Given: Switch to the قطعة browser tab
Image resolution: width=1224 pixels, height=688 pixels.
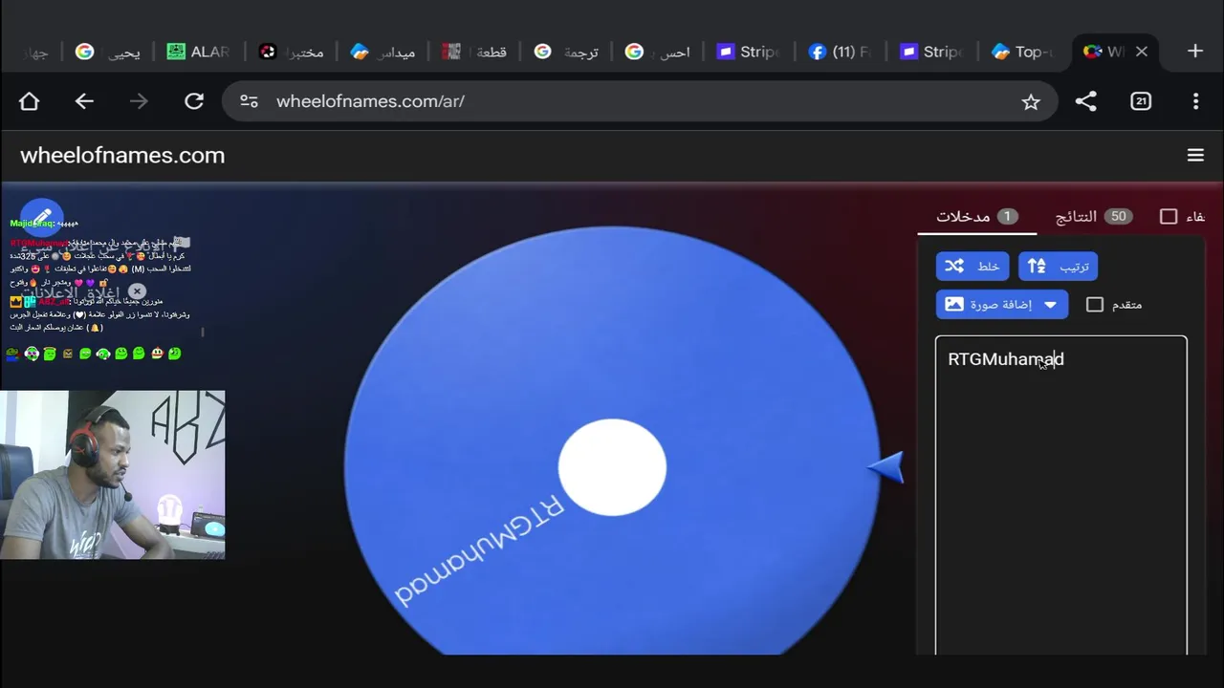Looking at the screenshot, I should click(x=474, y=52).
